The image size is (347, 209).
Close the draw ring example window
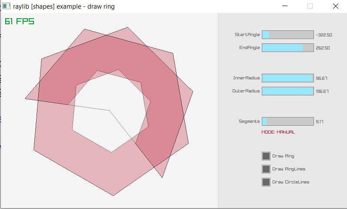click(x=335, y=7)
